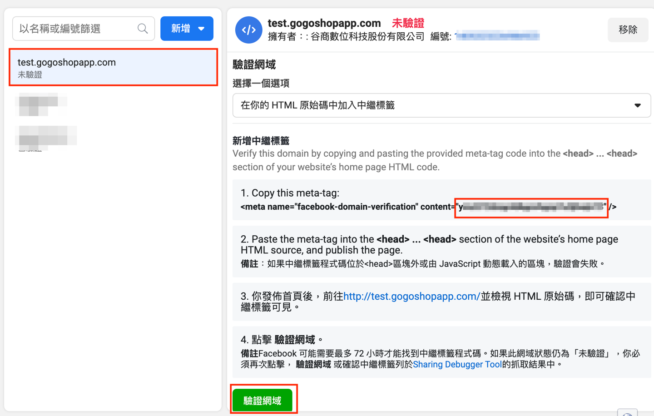The height and width of the screenshot is (416, 654).
Task: Click the 選擇一個選項 label
Action: (x=261, y=83)
